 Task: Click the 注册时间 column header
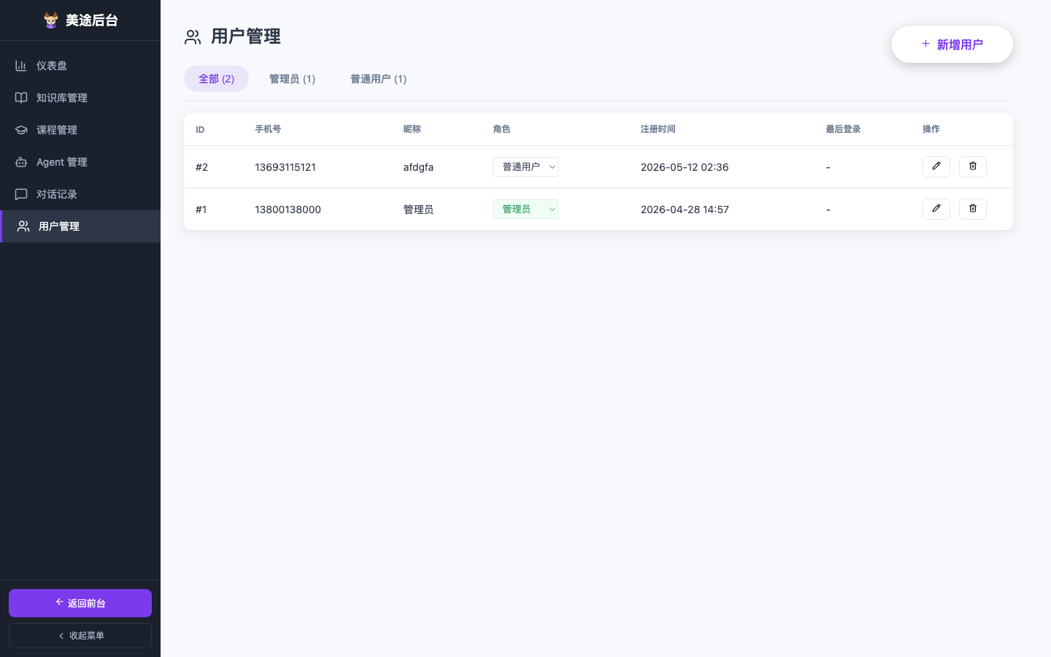tap(658, 129)
